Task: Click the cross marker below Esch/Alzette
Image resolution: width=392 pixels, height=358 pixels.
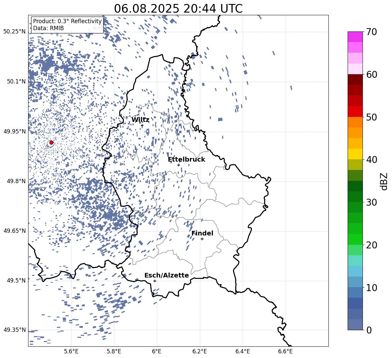Action: coord(155,281)
